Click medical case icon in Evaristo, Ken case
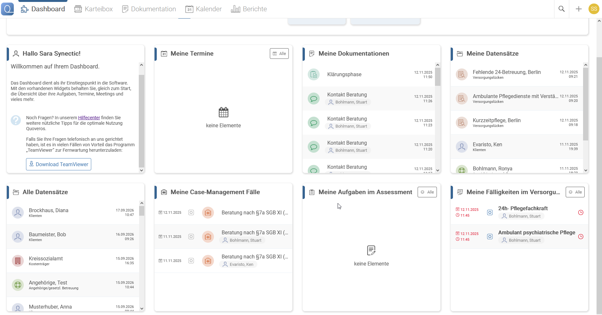Viewport: 602px width, 315px height. pyautogui.click(x=208, y=261)
